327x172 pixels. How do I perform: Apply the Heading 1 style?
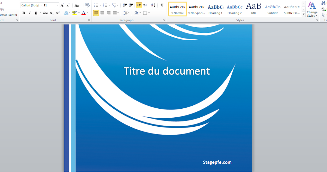(x=216, y=9)
